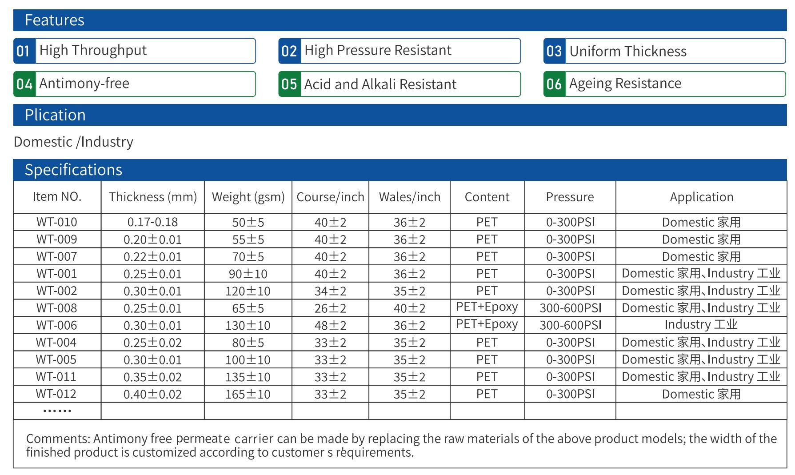Click the blue 02 number badge
Screen dimensions: 795x475
coord(289,51)
